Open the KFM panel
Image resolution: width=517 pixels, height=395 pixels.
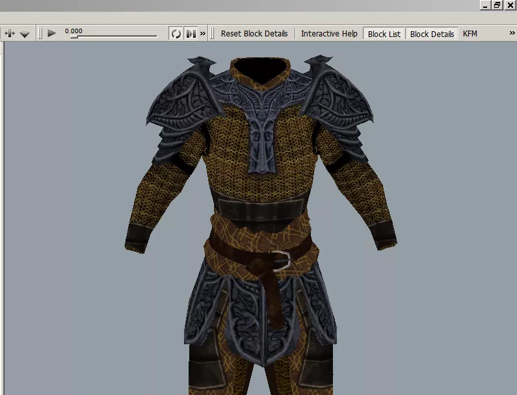(470, 34)
